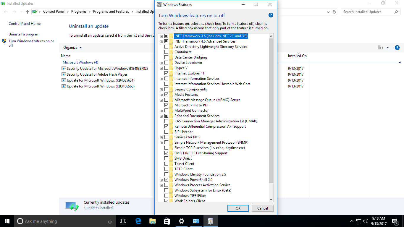The width and height of the screenshot is (404, 227).
Task: Click the KB4038782 security update icon
Action: (64, 69)
